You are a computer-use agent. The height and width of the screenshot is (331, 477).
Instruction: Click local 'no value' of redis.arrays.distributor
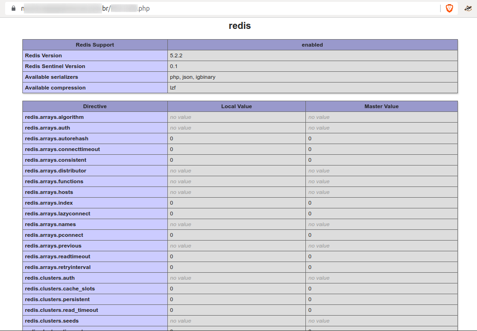181,171
